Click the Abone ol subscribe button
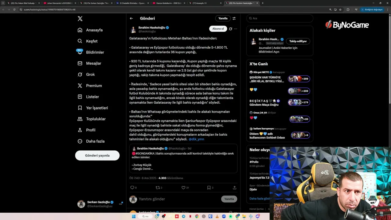 tap(218, 29)
